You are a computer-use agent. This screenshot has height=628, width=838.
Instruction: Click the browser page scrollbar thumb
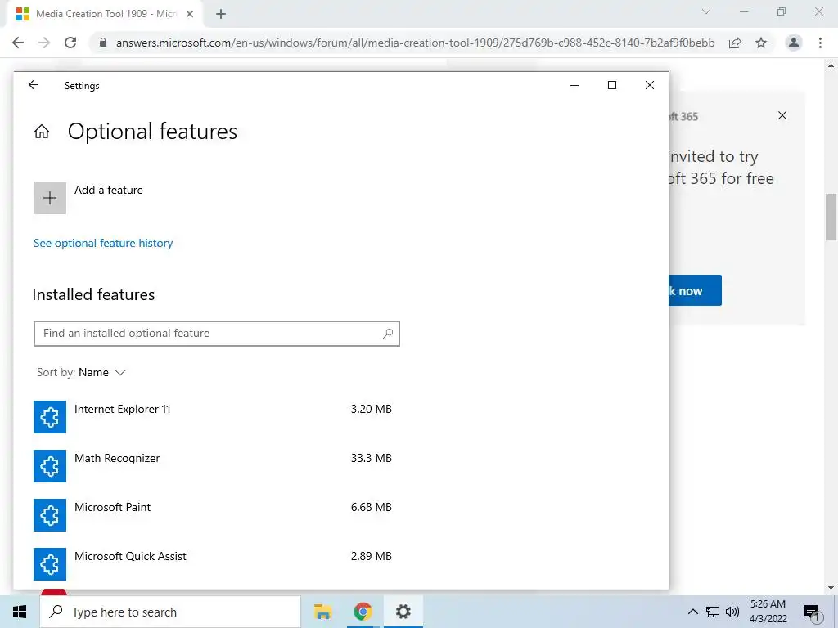click(831, 217)
